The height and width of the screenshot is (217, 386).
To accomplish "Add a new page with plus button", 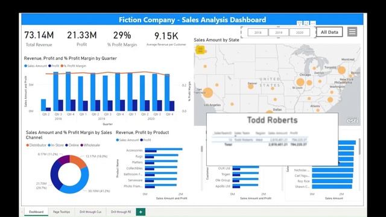I will (141, 212).
